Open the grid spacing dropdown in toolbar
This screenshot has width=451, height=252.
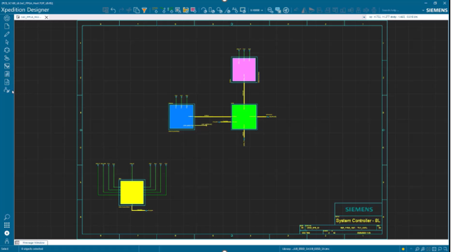(257, 10)
